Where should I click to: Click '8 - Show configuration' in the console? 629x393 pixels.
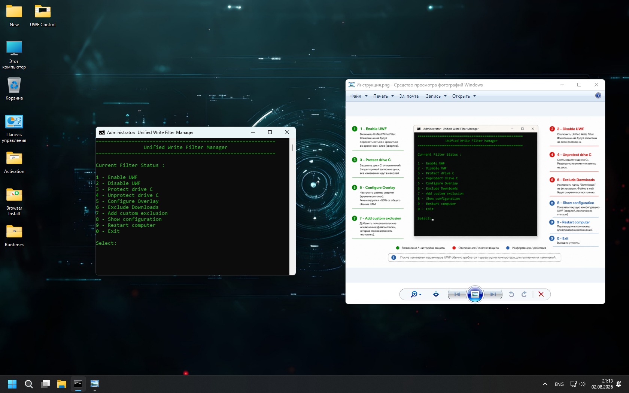click(x=129, y=219)
